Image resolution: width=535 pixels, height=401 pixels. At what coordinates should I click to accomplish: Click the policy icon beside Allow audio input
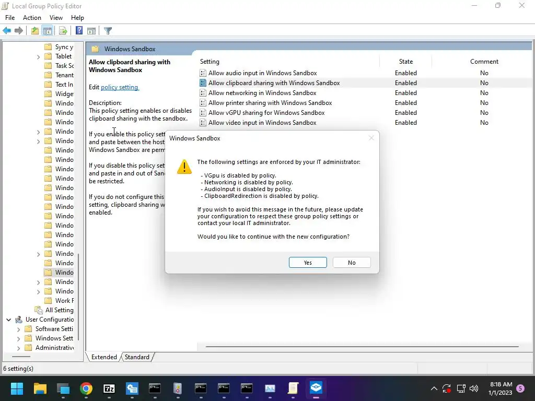point(203,73)
